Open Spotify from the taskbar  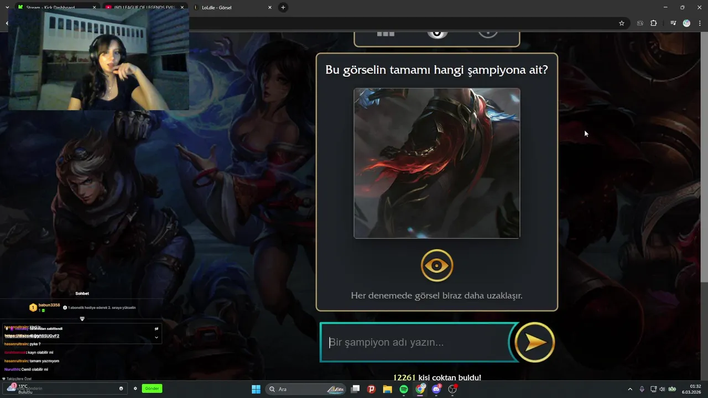point(404,389)
